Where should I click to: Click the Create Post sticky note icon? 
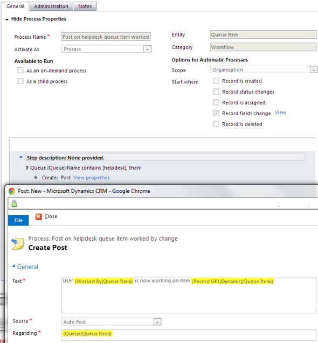coord(18,244)
